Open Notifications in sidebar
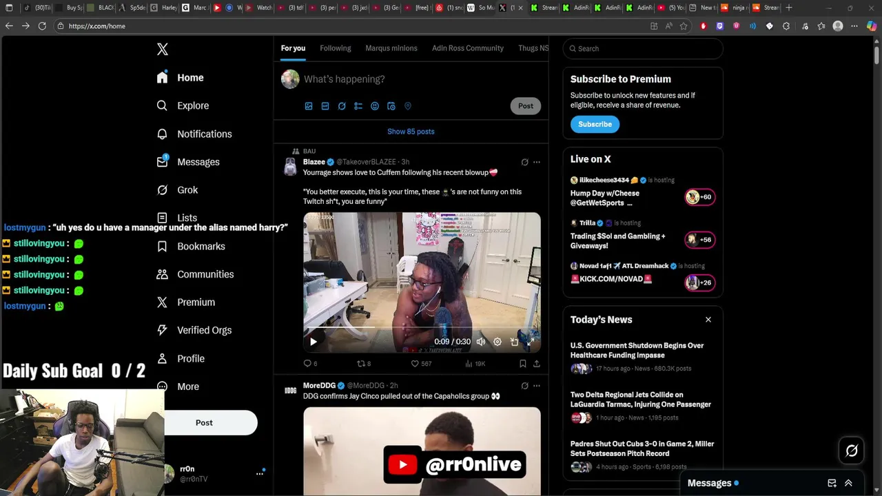The image size is (882, 496). (194, 134)
